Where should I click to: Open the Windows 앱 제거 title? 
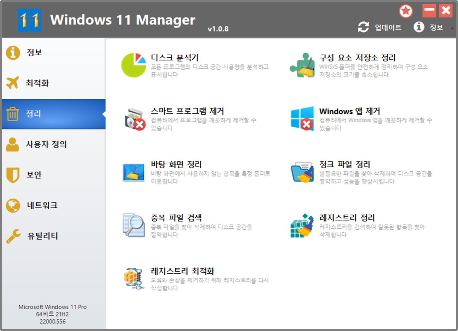tap(349, 111)
